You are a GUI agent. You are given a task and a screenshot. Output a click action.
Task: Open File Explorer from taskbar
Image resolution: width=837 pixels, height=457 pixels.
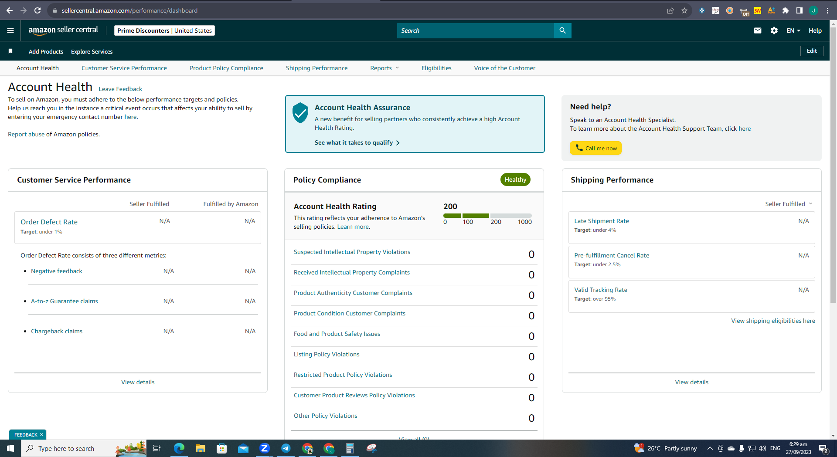(x=200, y=448)
